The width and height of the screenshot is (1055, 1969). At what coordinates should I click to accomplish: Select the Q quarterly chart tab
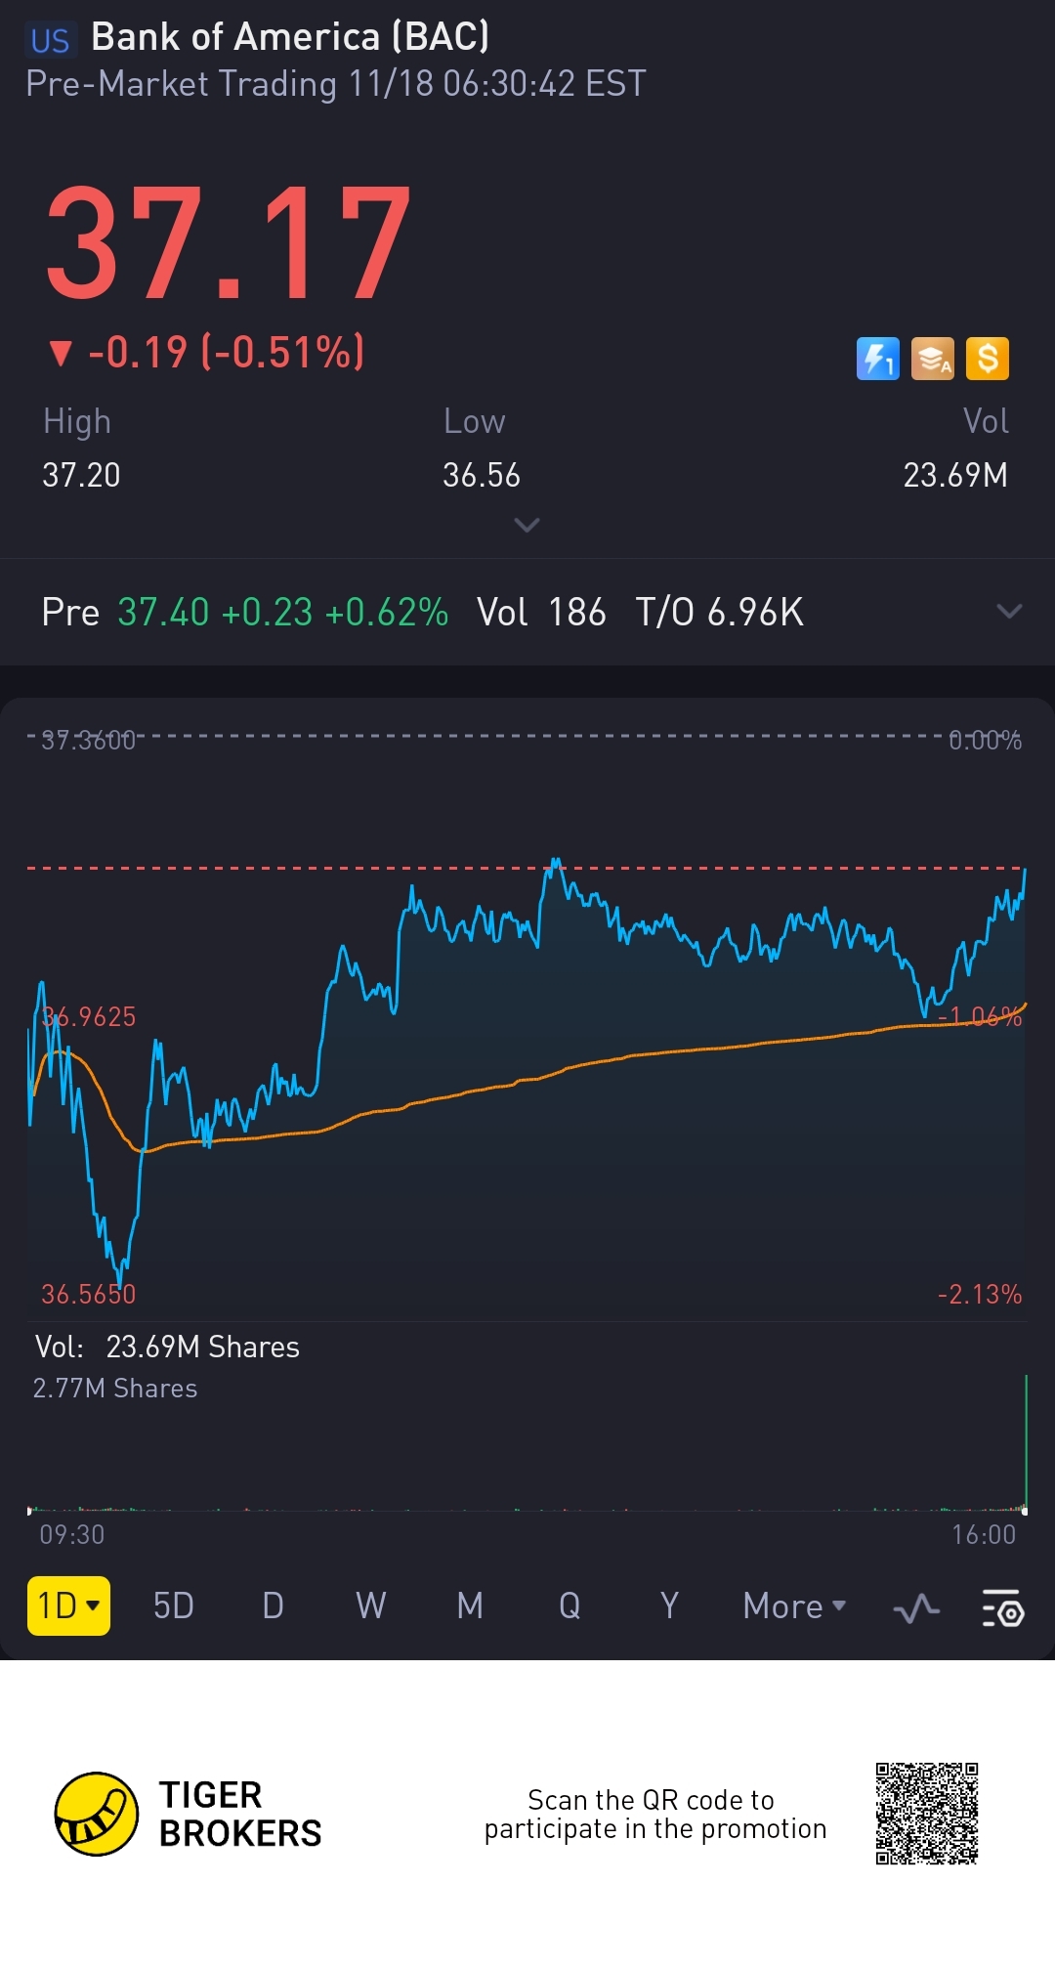click(570, 1605)
